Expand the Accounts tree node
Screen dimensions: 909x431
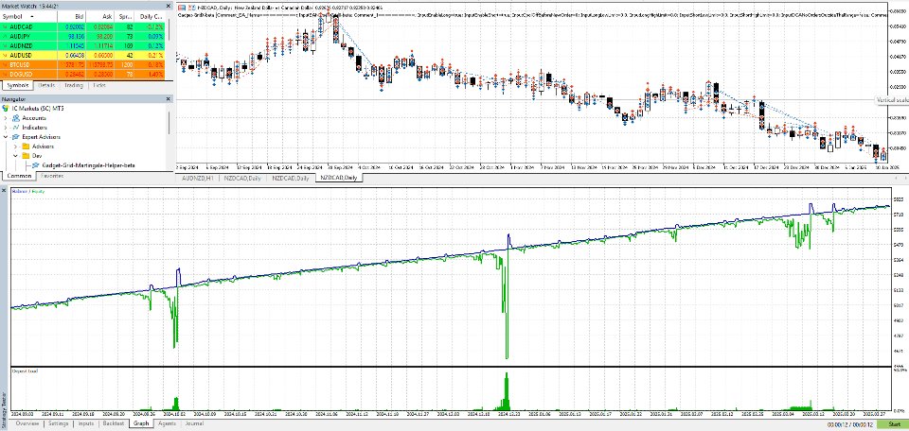(6, 117)
